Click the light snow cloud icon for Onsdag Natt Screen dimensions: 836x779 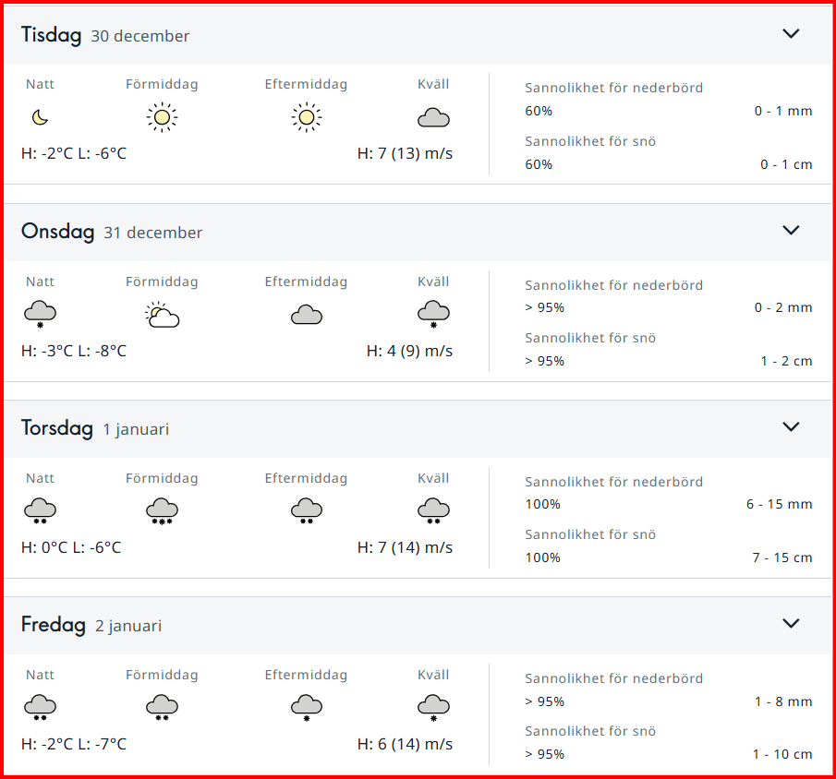[40, 315]
